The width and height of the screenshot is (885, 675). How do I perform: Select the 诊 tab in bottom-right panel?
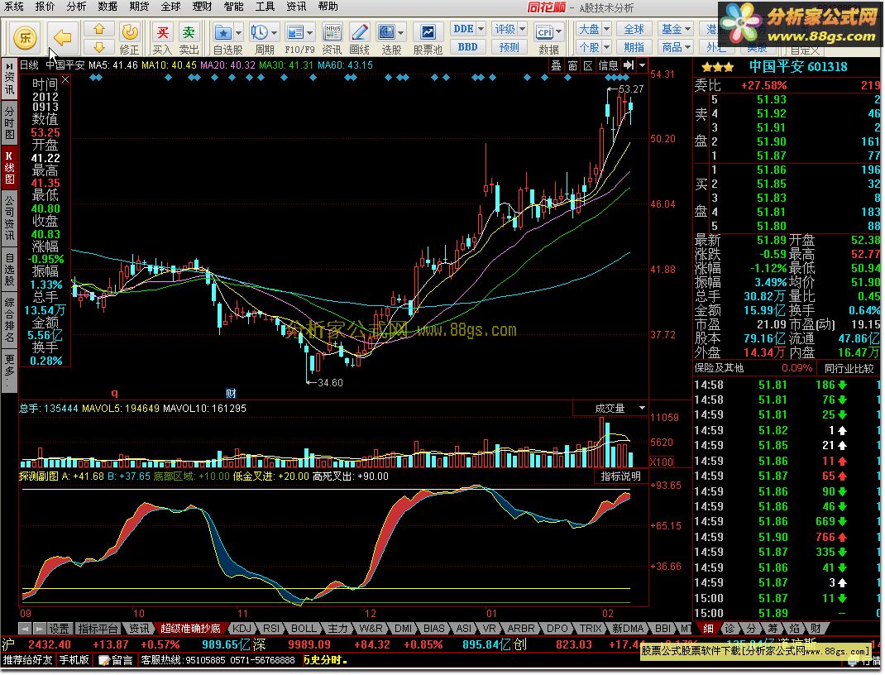[x=730, y=628]
